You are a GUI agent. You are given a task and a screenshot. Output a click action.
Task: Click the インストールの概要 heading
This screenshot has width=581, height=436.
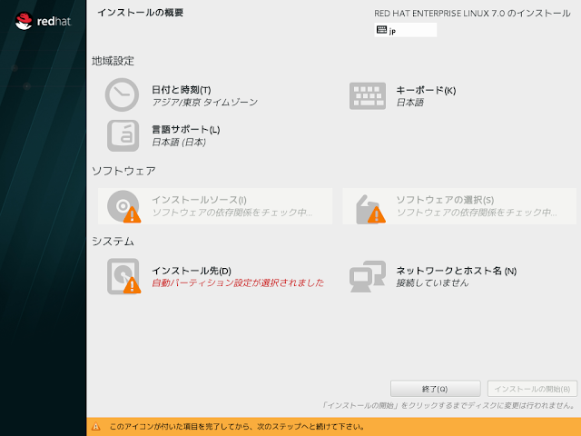pyautogui.click(x=141, y=13)
